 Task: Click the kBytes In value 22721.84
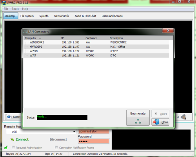(x=25, y=154)
